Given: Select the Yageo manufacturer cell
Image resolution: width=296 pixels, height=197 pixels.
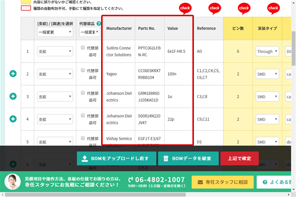Looking at the screenshot, I should click(119, 74).
